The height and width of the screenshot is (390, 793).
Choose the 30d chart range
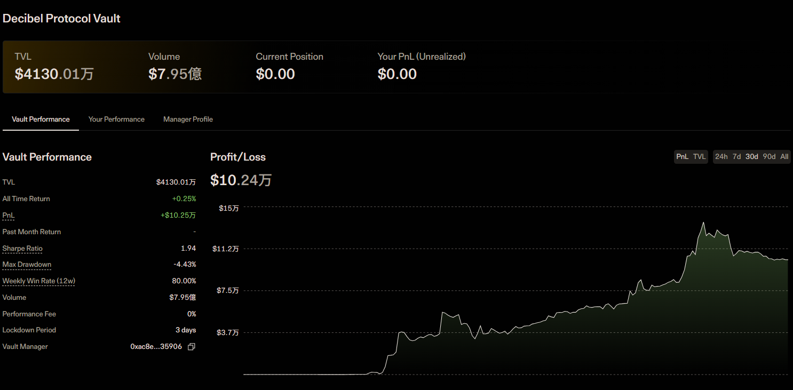(752, 157)
